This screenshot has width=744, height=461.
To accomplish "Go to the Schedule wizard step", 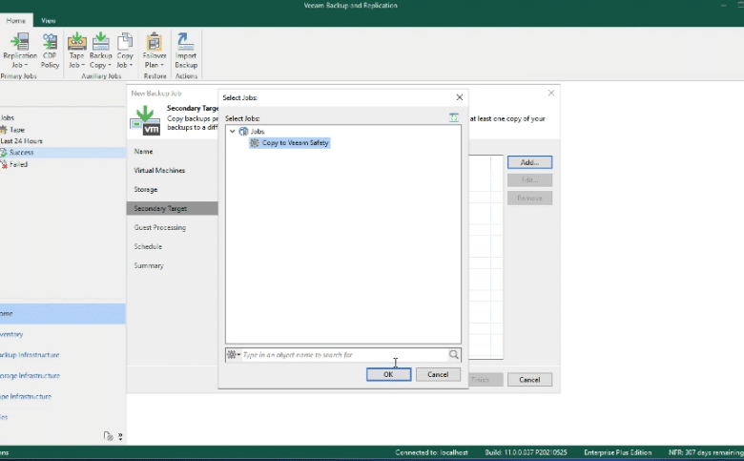I will (x=148, y=246).
